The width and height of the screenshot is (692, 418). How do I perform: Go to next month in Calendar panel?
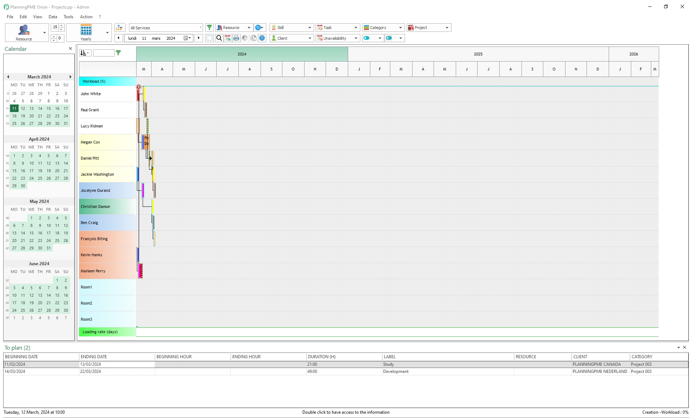point(70,77)
